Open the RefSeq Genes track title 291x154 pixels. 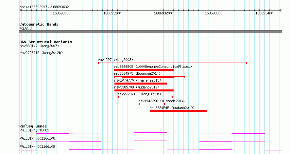click(x=33, y=126)
